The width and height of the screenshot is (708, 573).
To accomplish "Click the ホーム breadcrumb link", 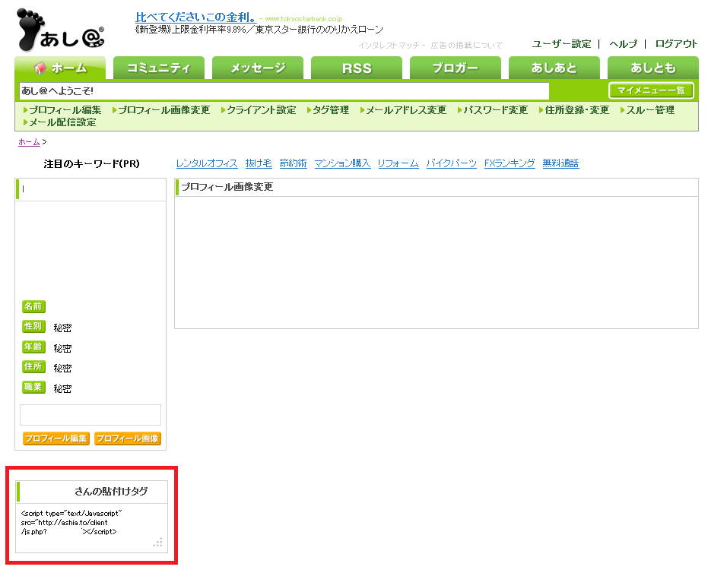I will [30, 142].
